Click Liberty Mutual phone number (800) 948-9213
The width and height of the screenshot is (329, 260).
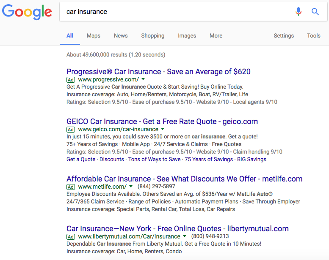210,236
